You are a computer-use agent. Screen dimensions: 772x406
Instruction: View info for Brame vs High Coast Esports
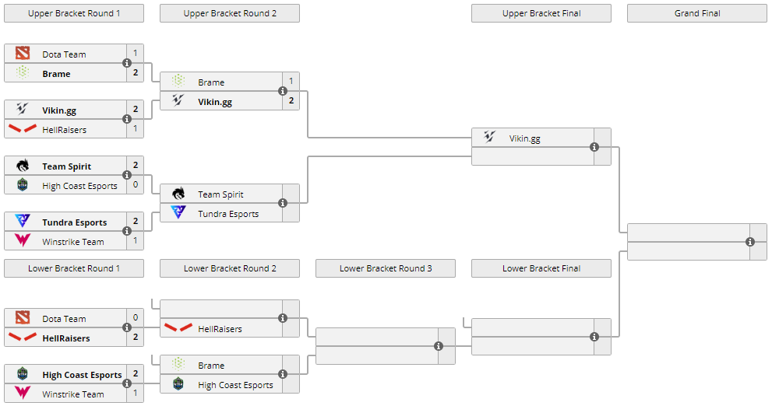[x=283, y=375]
